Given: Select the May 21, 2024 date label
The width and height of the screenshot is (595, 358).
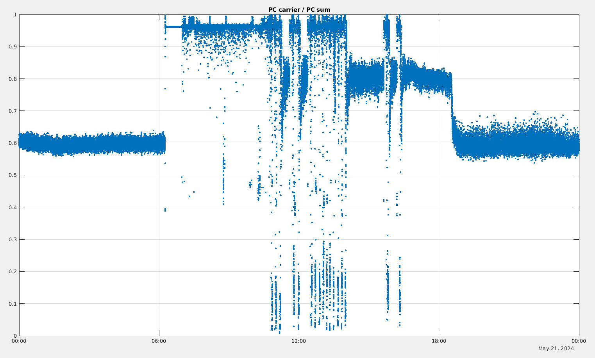Looking at the screenshot, I should click(x=556, y=348).
